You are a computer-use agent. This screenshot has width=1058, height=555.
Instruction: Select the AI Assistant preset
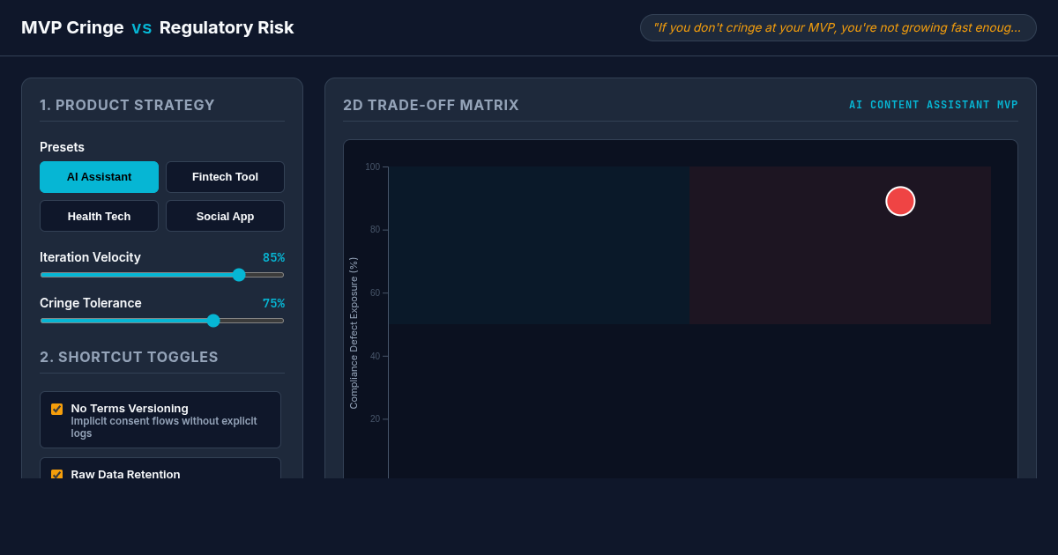click(x=99, y=177)
